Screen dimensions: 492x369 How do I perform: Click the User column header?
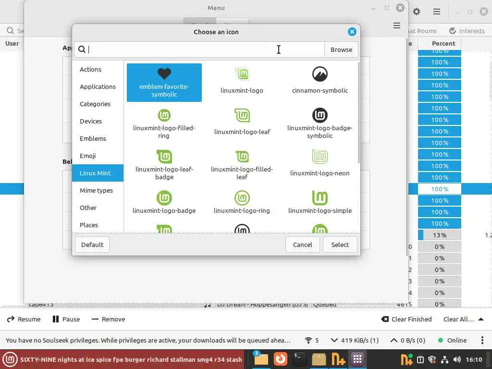pyautogui.click(x=12, y=43)
